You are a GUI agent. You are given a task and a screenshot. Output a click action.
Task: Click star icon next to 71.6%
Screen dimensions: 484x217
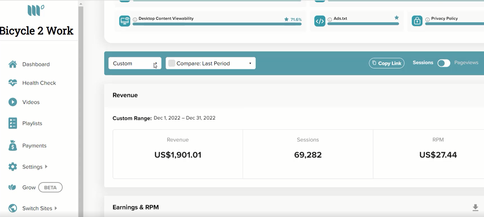(x=286, y=19)
